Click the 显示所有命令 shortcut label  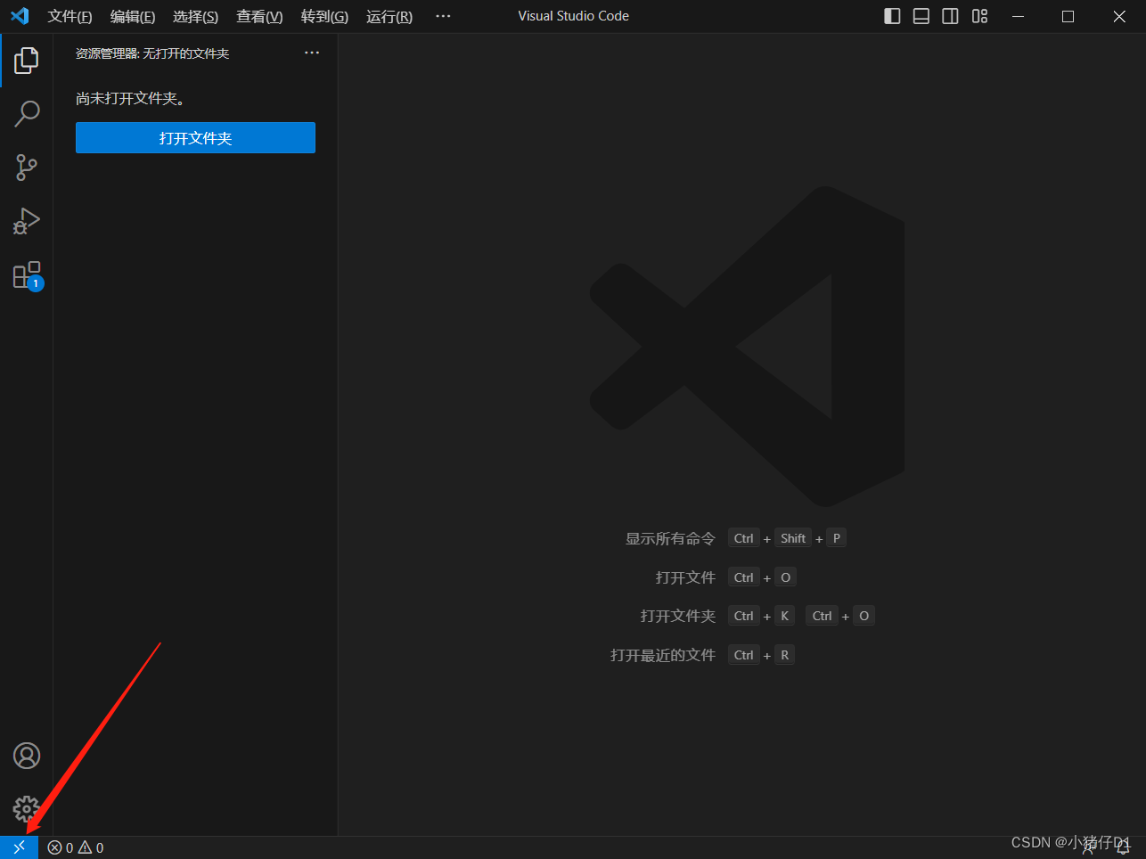(670, 538)
